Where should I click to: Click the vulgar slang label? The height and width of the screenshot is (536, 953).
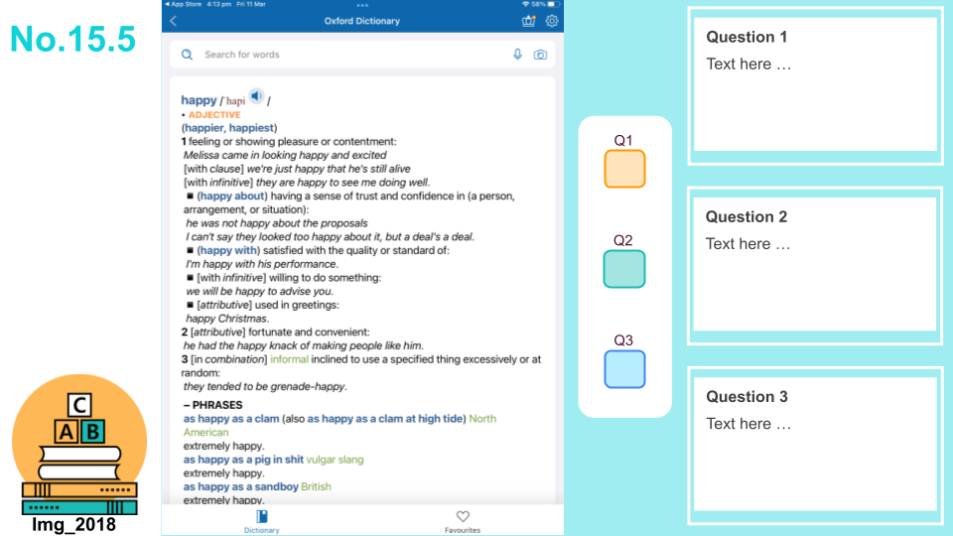(x=335, y=460)
